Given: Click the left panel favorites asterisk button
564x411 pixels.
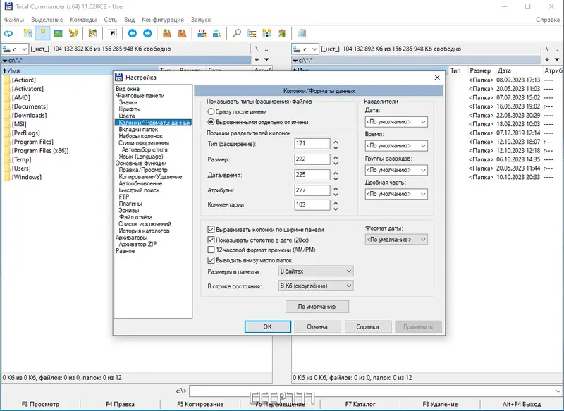Looking at the screenshot, I should (x=257, y=59).
